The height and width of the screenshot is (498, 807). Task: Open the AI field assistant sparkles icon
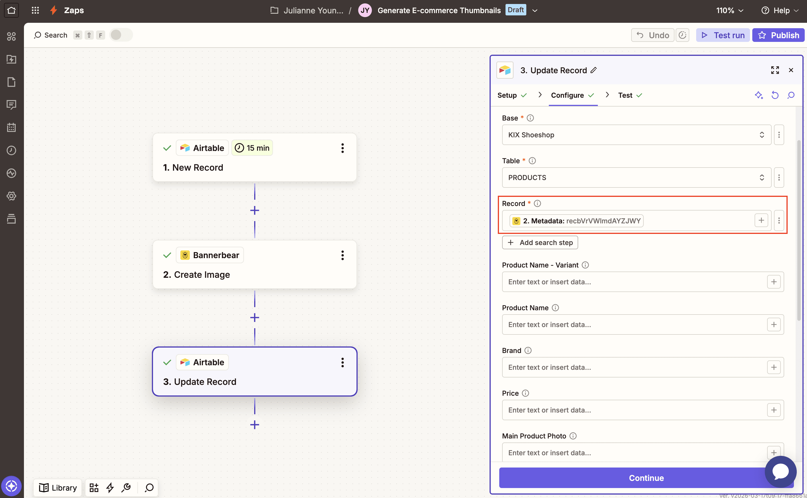tap(759, 95)
